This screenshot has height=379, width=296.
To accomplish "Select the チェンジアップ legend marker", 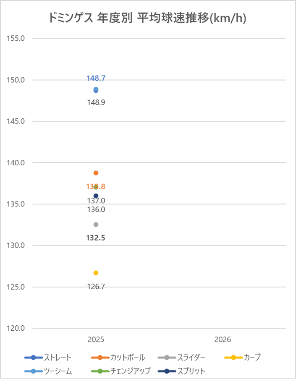I will (100, 371).
